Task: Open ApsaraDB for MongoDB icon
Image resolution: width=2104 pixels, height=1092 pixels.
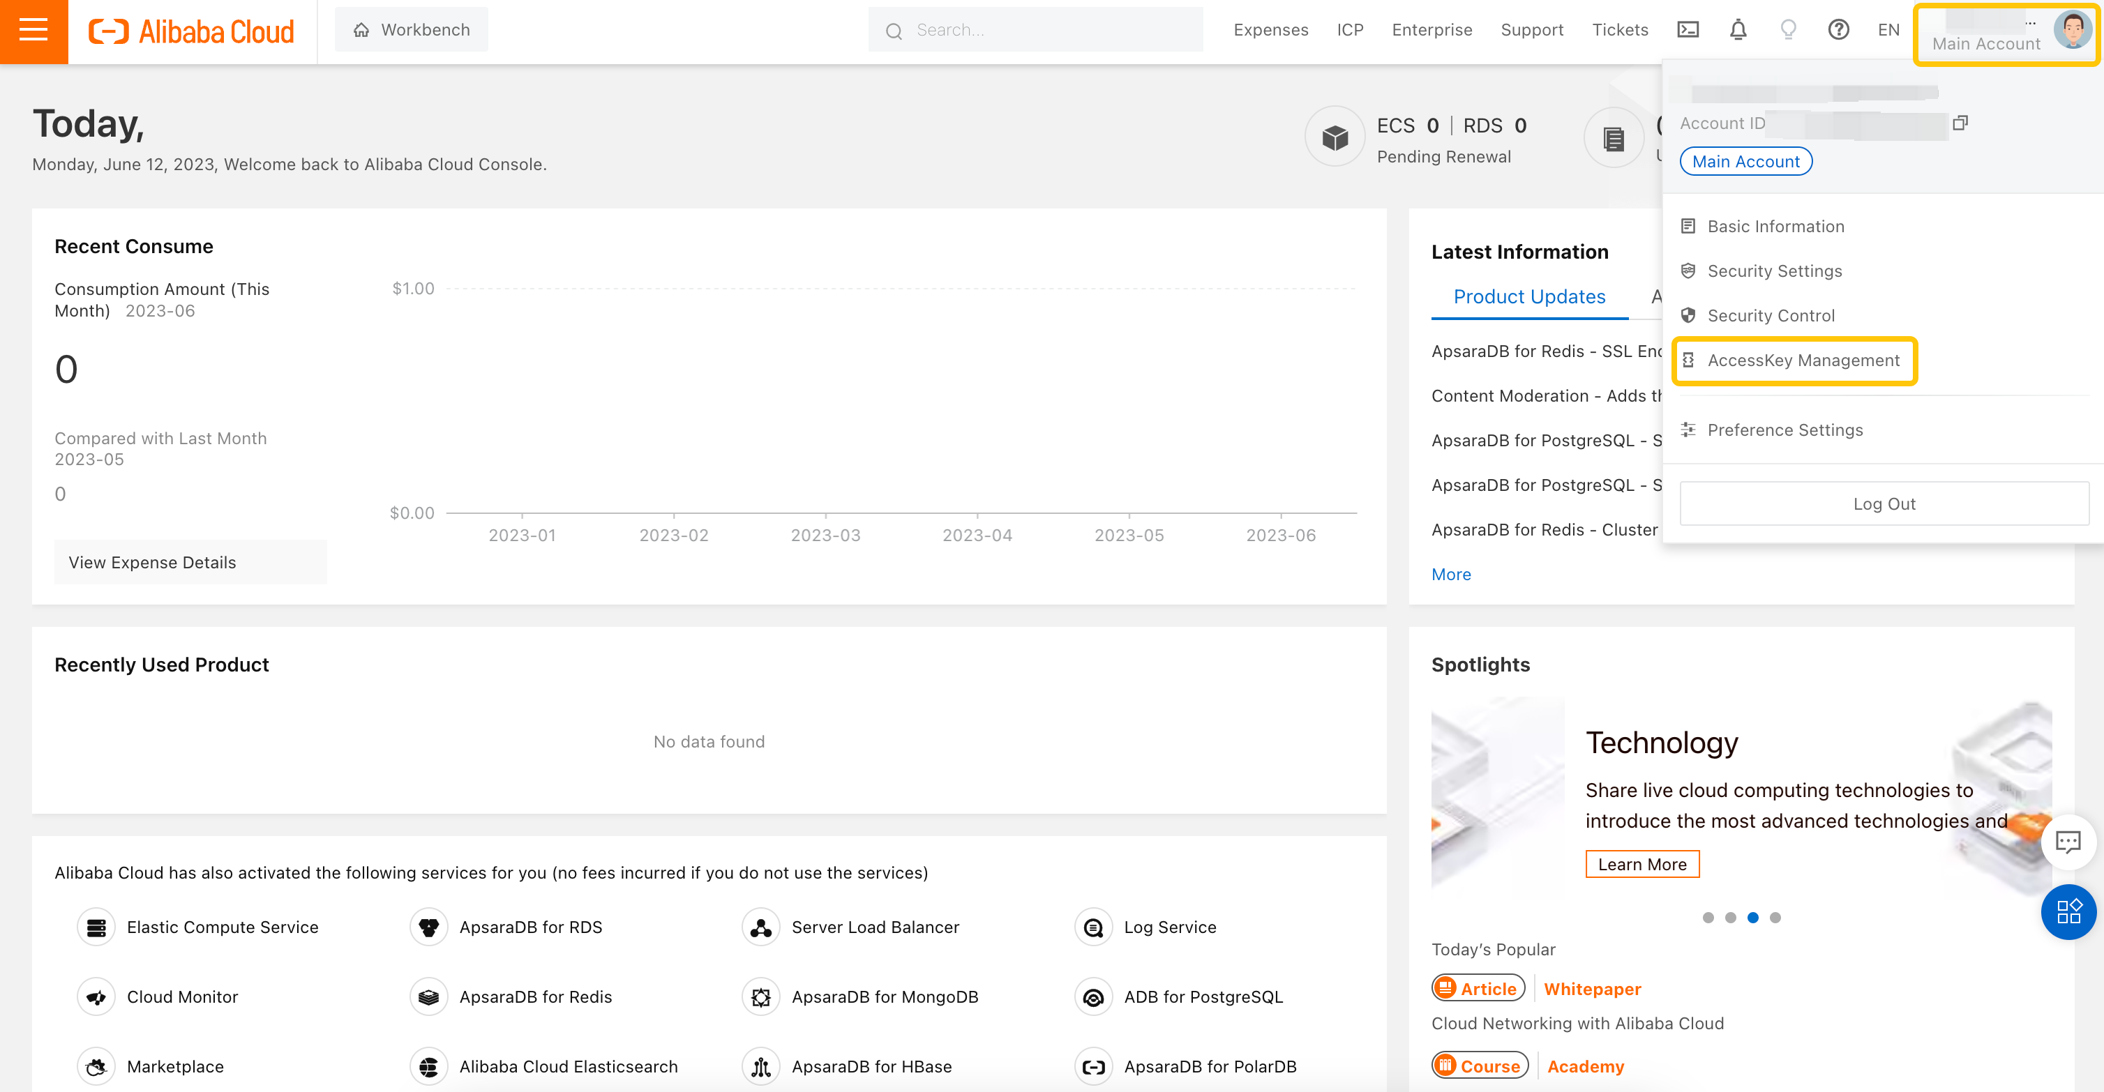Action: point(761,996)
